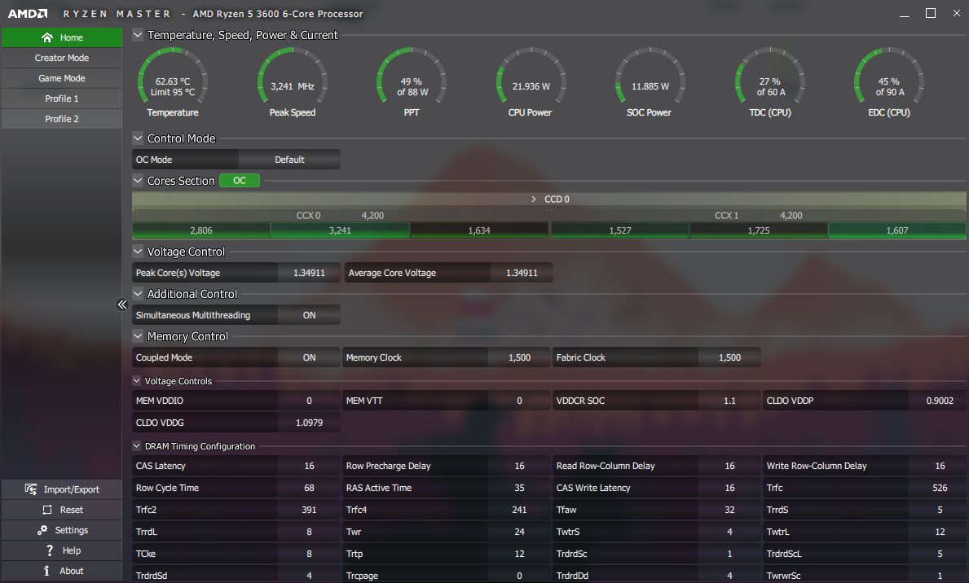Collapse the Cores Section chevron
This screenshot has height=583, width=969.
click(x=138, y=180)
